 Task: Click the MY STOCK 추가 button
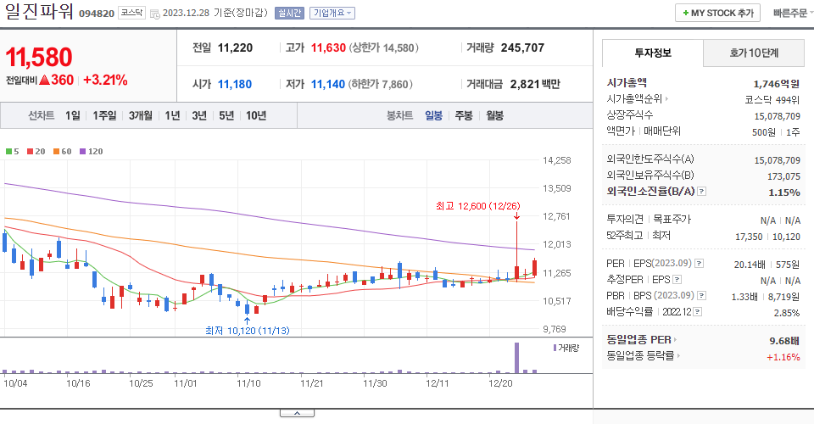pos(717,13)
